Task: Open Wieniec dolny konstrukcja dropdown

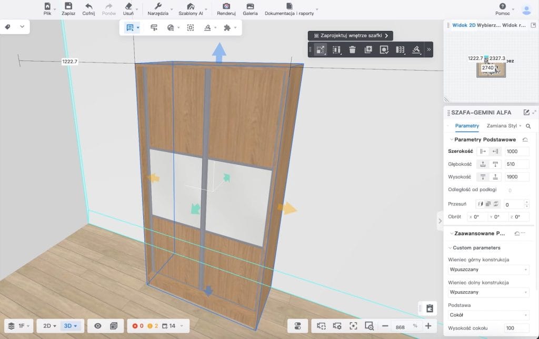Action: (x=488, y=292)
